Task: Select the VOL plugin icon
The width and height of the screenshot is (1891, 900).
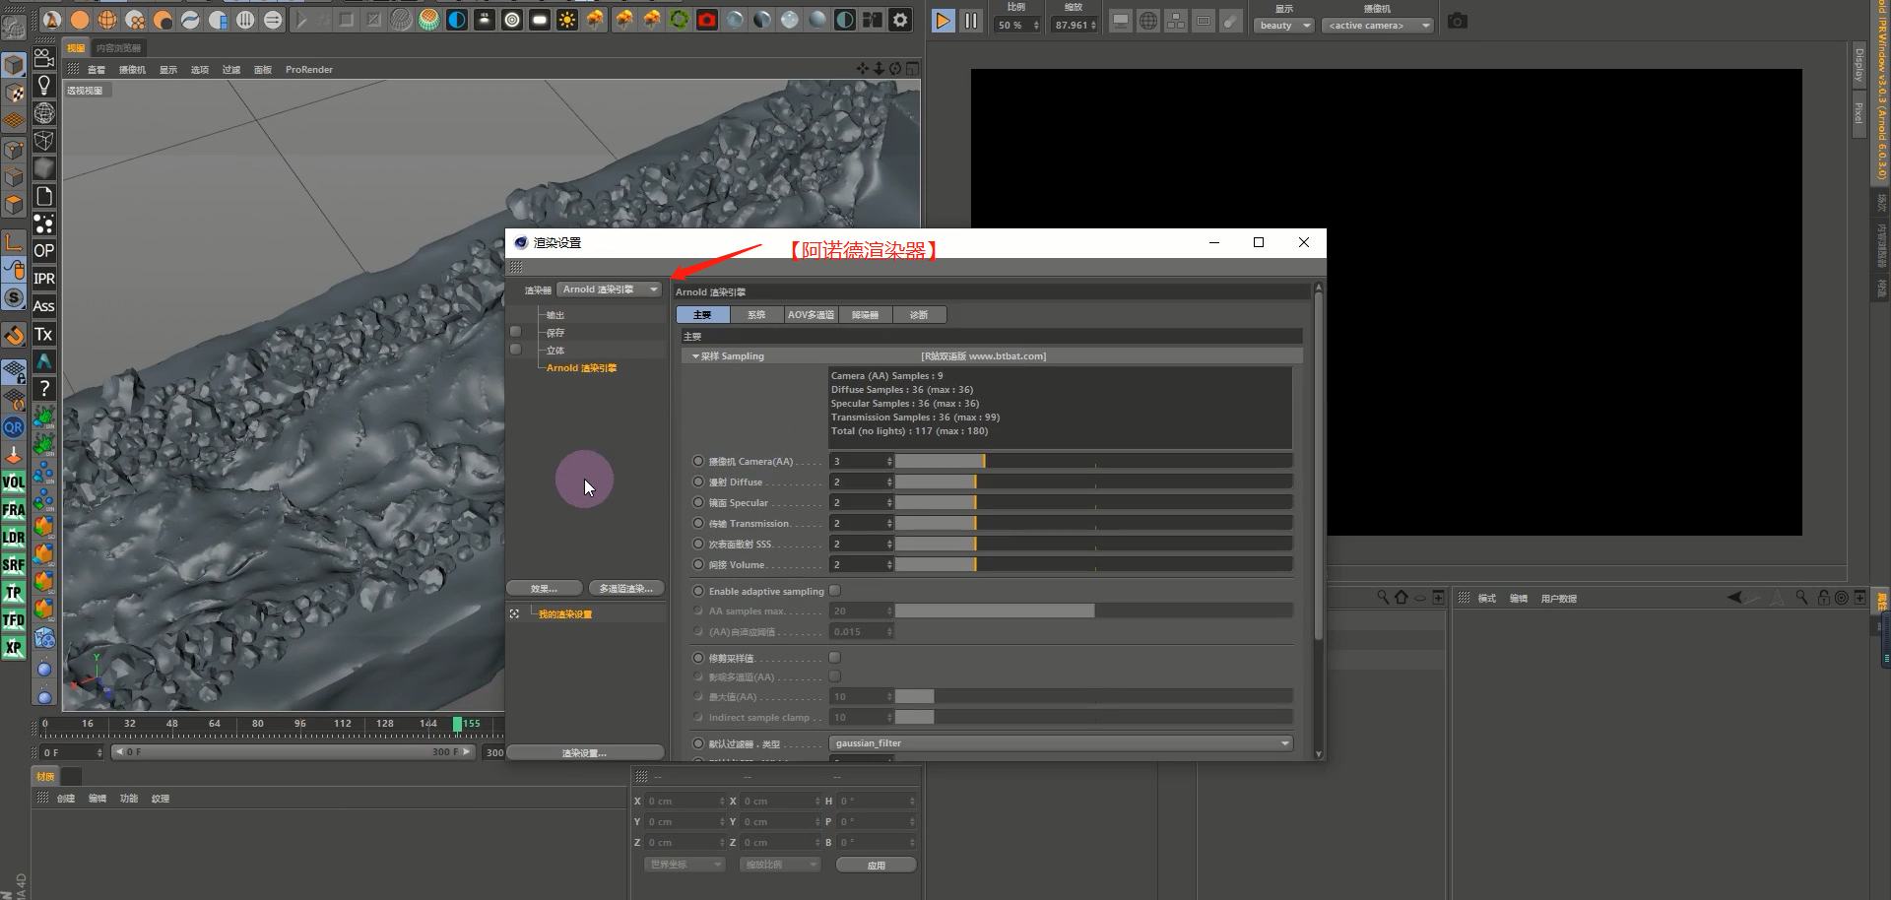Action: point(14,482)
